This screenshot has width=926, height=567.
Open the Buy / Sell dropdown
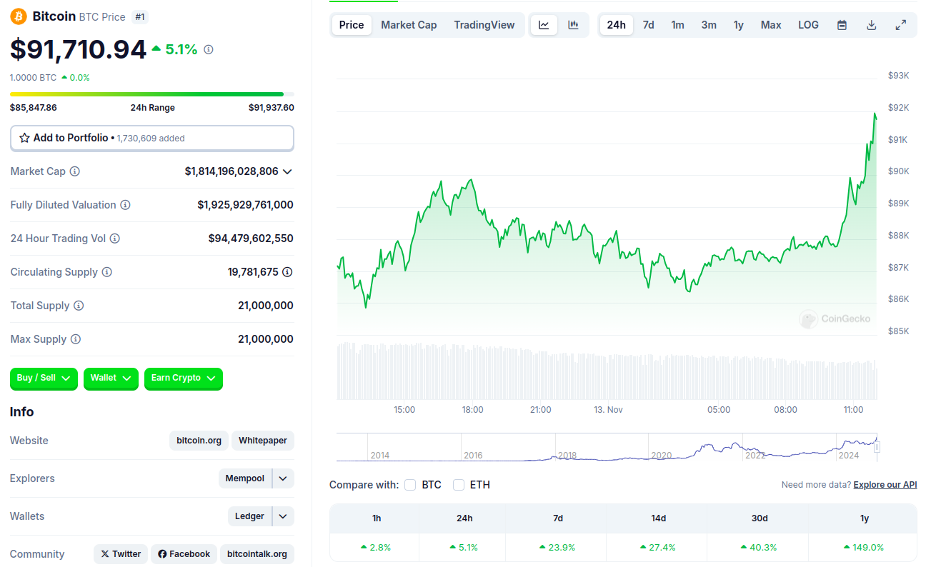pyautogui.click(x=44, y=378)
